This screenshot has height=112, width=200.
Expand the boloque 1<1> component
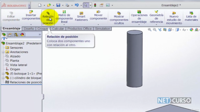(x=3, y=74)
